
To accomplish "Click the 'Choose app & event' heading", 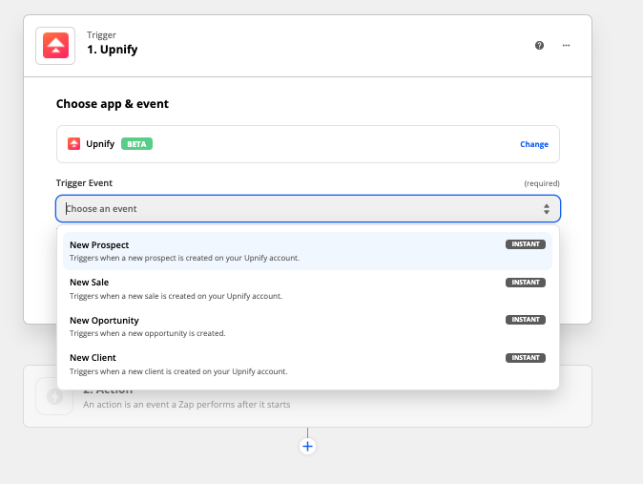I will click(x=113, y=104).
